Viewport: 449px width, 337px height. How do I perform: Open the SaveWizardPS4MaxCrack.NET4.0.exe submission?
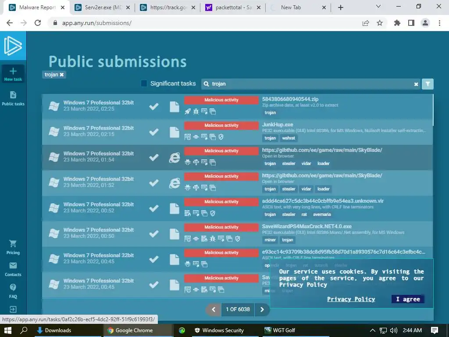pyautogui.click(x=306, y=226)
